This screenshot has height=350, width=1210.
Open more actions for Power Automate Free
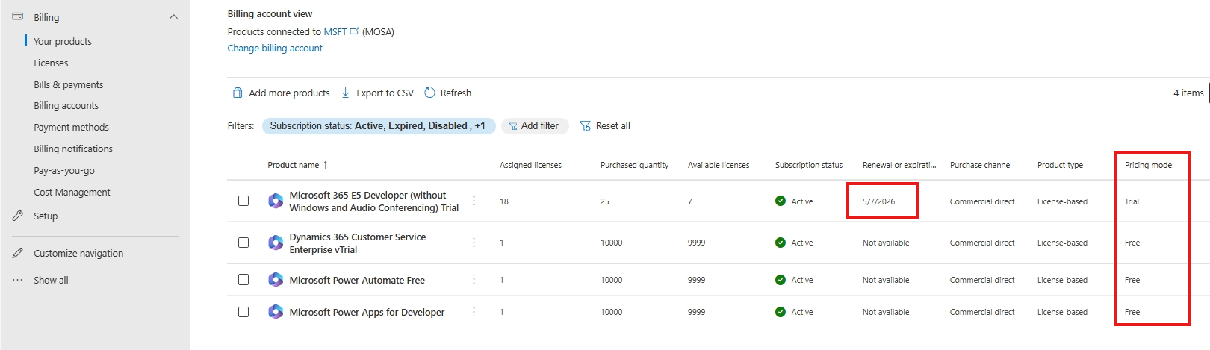[474, 280]
